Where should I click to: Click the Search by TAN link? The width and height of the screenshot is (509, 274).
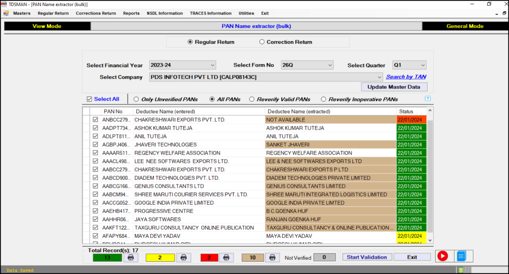pyautogui.click(x=406, y=77)
